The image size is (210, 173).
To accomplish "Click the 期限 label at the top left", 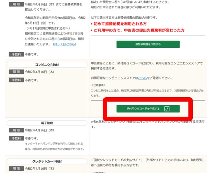I will [16, 4].
